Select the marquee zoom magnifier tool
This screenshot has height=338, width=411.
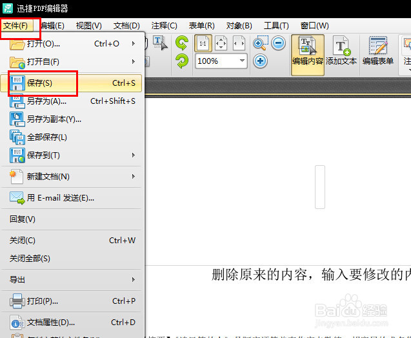point(260,43)
